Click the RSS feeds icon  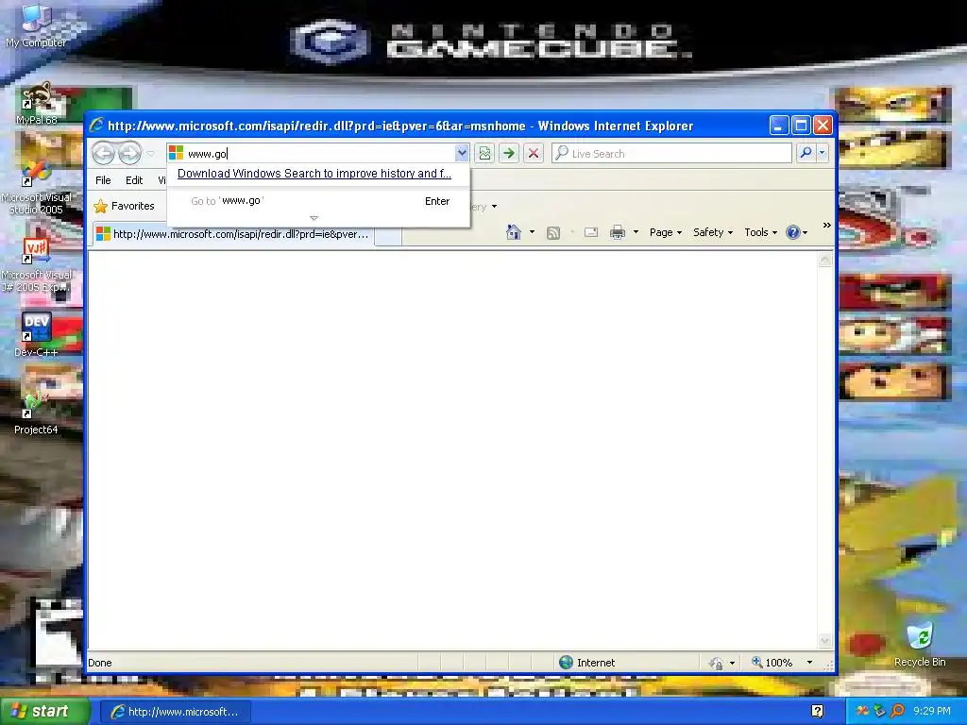pos(553,232)
